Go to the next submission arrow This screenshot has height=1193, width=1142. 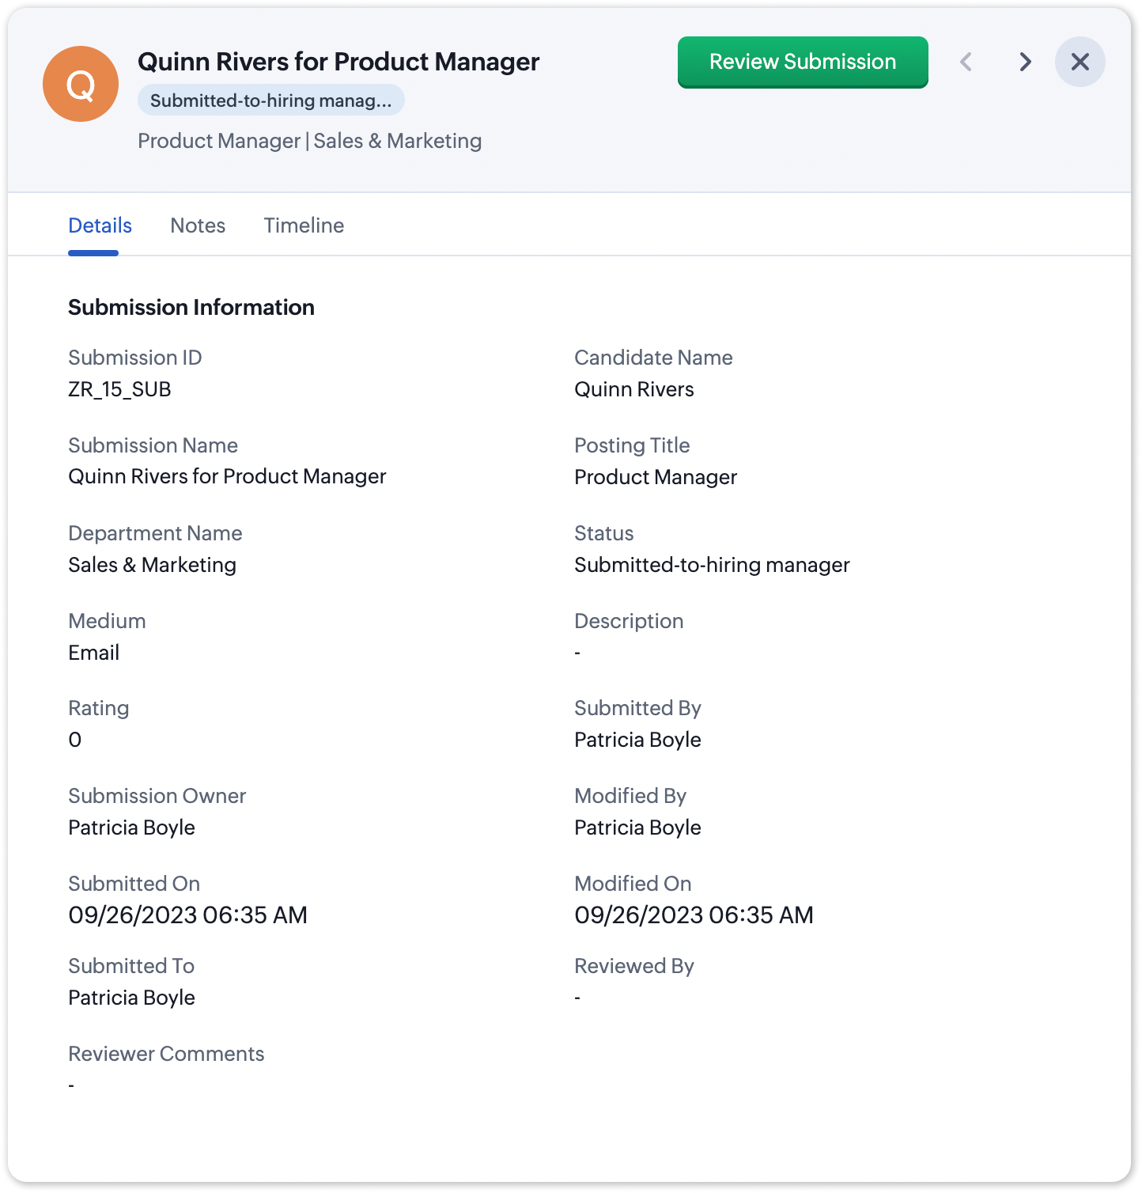pyautogui.click(x=1025, y=62)
